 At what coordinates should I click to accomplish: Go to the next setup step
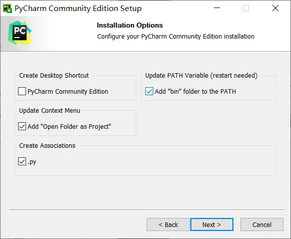(212, 224)
